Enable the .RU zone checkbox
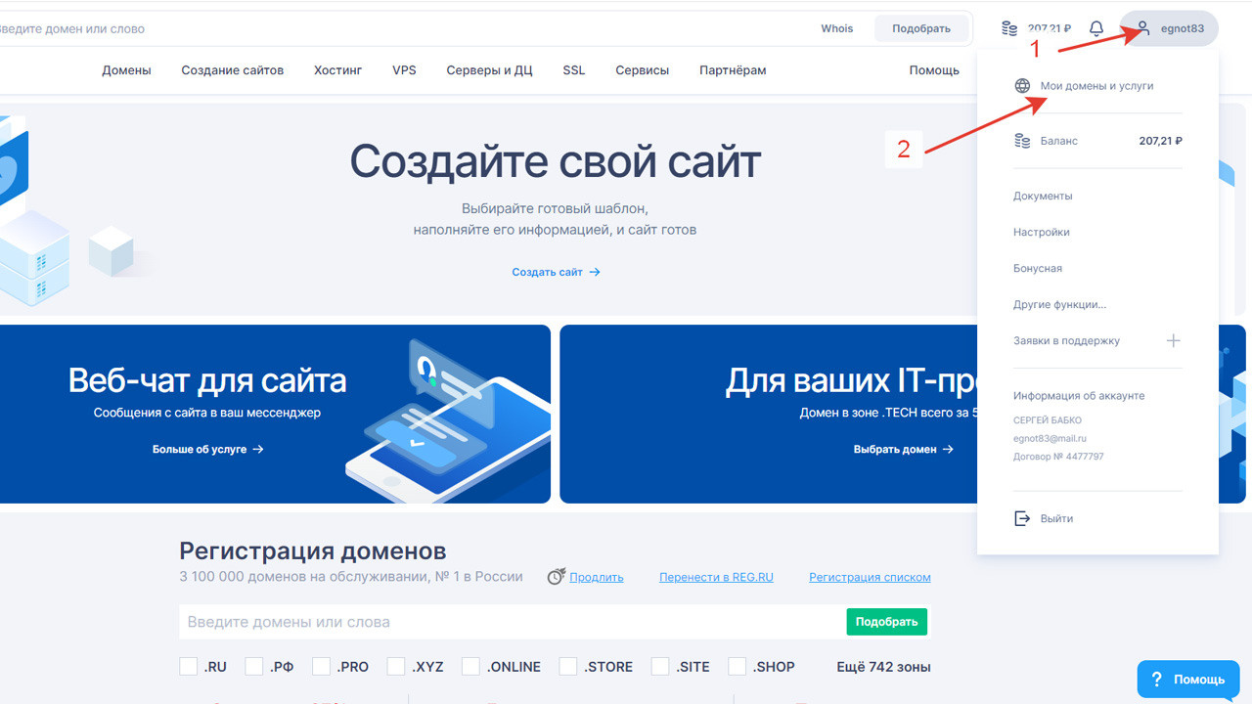 [188, 666]
